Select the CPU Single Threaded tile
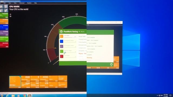Viewport: 173px width, 97px height. coord(62,79)
